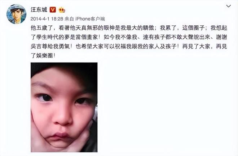Click the orange verified V badge

[53, 10]
